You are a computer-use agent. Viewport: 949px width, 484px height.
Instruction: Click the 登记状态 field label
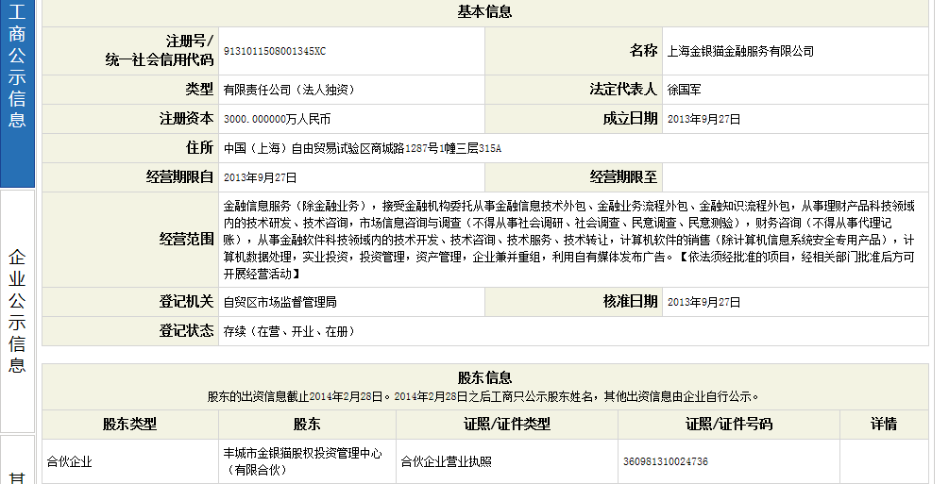[186, 331]
